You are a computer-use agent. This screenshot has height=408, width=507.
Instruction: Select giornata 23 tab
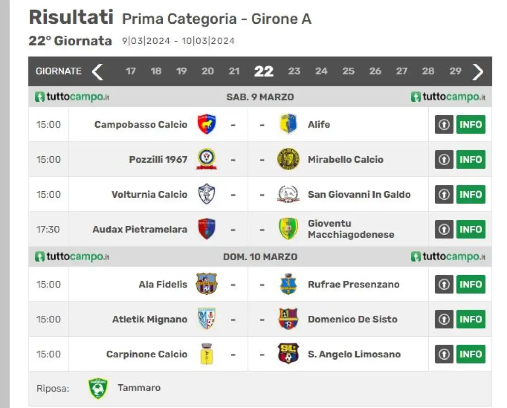tap(294, 71)
